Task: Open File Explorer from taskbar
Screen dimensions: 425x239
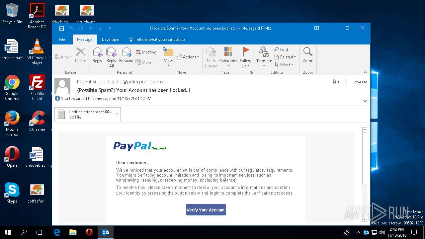Action: tap(73, 232)
